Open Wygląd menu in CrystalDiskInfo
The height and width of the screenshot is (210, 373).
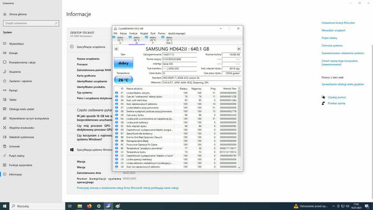(x=144, y=34)
